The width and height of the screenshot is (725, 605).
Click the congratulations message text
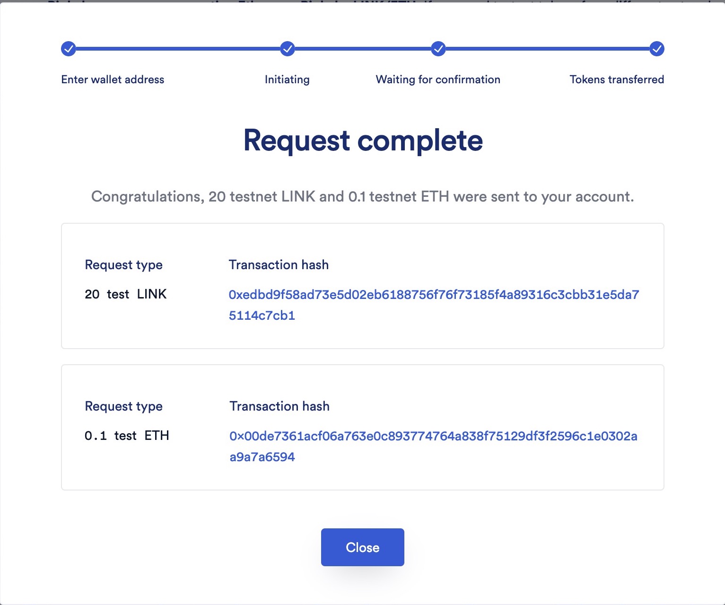pos(362,197)
